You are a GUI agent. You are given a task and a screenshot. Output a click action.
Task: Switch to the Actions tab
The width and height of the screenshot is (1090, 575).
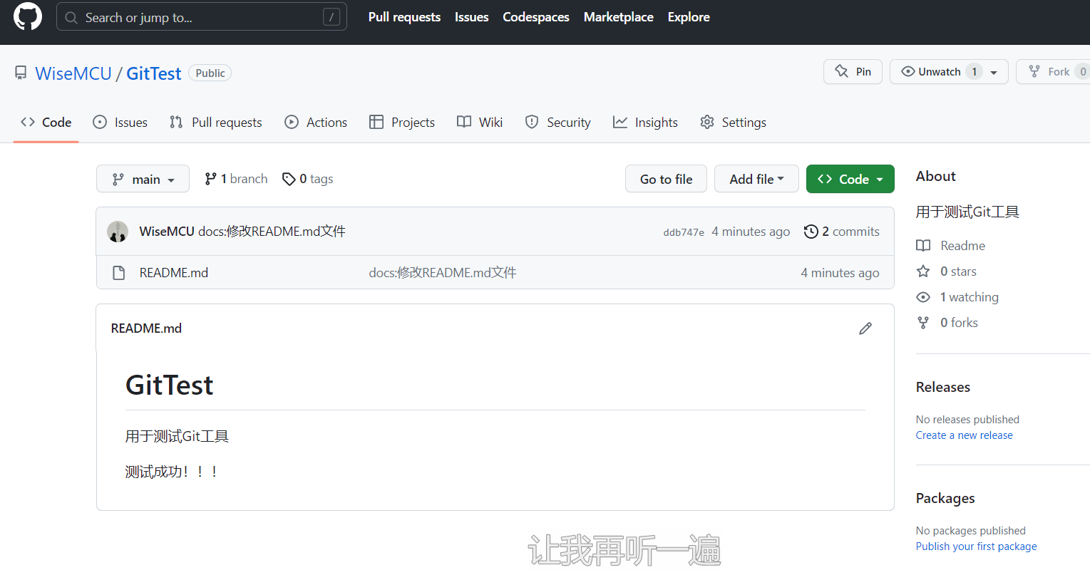(x=316, y=123)
